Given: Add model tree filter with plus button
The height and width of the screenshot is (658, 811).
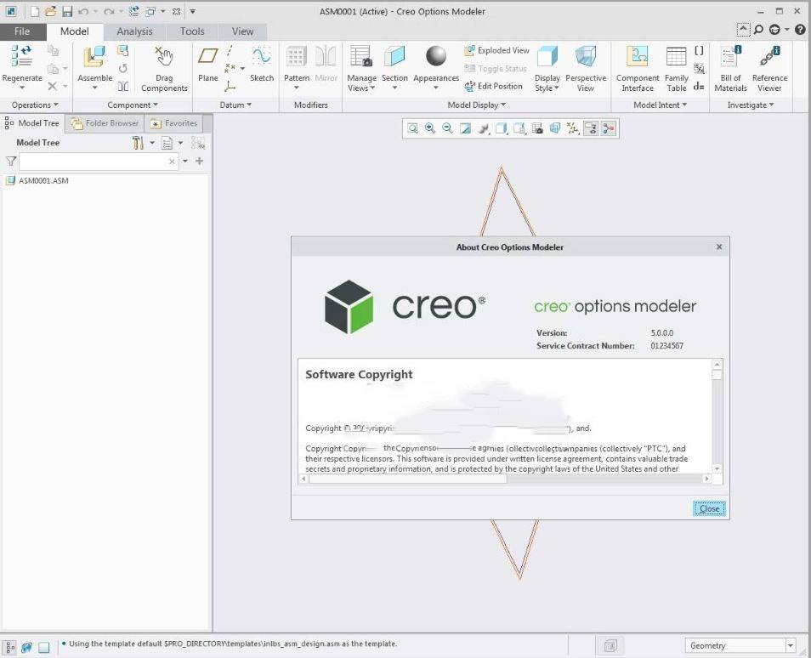Looking at the screenshot, I should 199,162.
